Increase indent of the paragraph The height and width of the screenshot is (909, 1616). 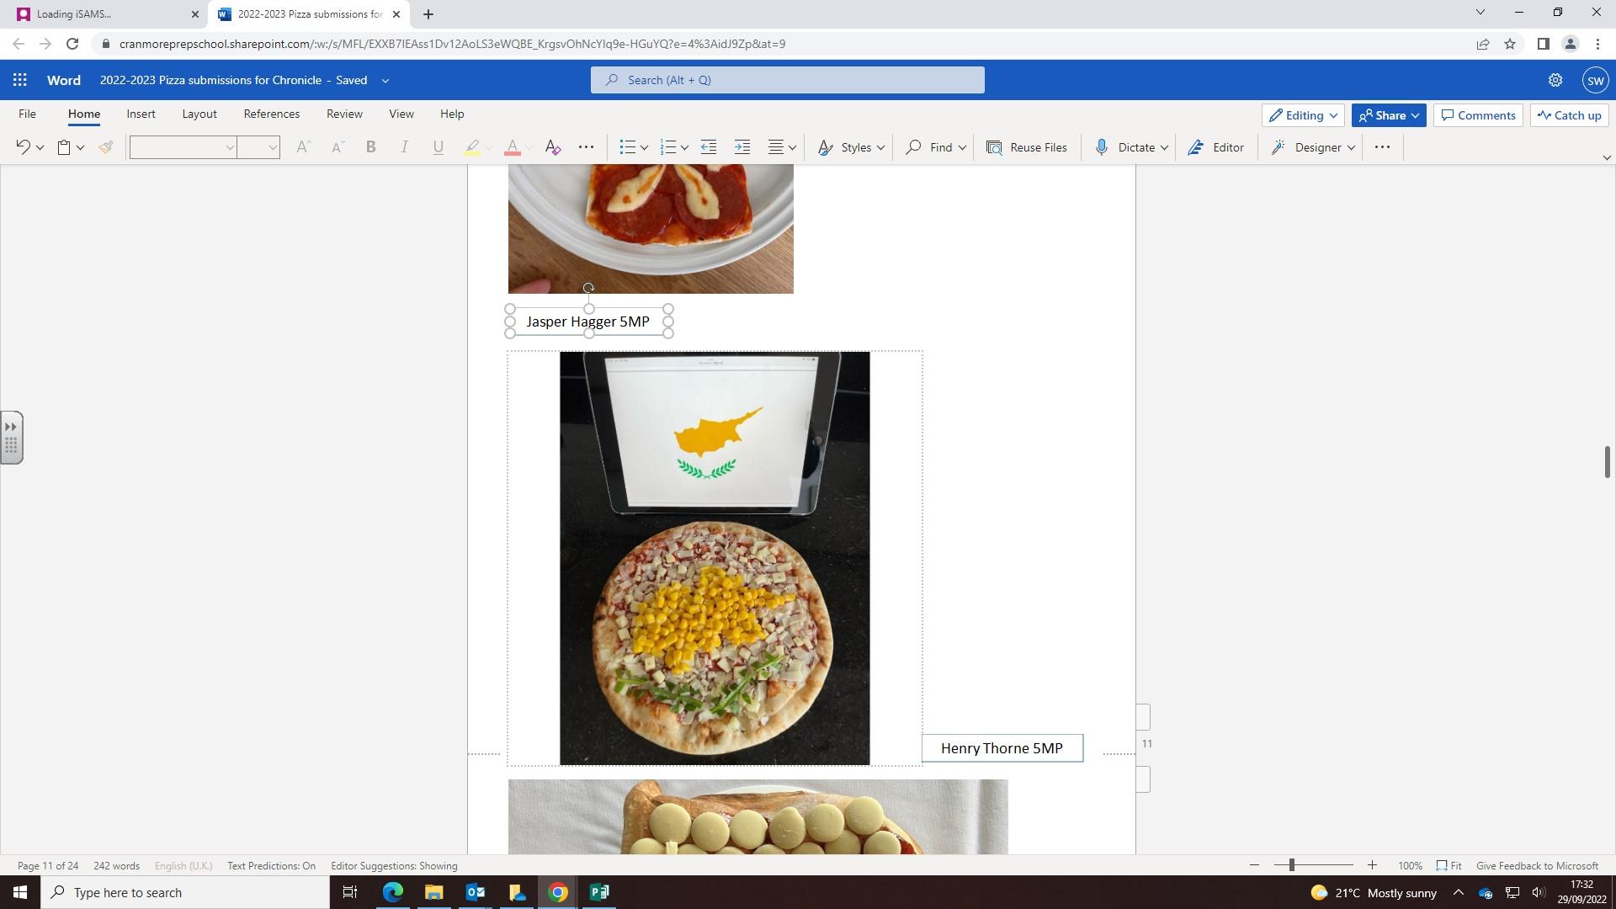click(x=742, y=147)
